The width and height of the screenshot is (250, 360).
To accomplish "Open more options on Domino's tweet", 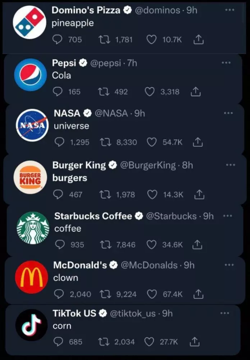I will (229, 10).
